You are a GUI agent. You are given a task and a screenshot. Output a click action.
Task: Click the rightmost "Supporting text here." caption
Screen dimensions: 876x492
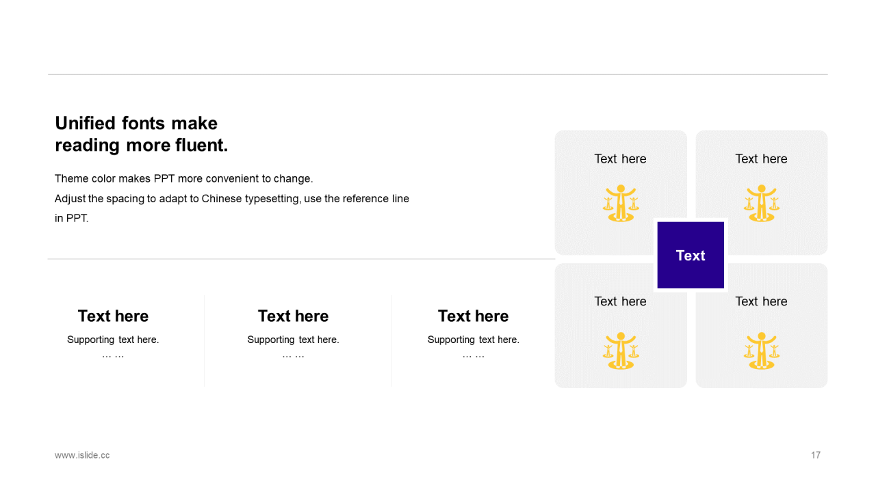click(473, 340)
